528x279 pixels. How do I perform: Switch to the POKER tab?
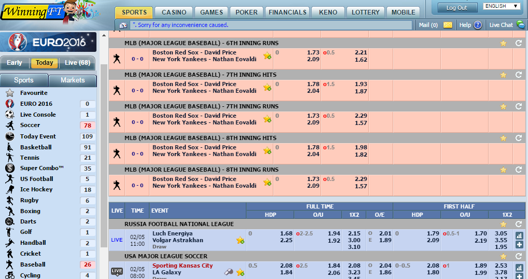(x=246, y=12)
